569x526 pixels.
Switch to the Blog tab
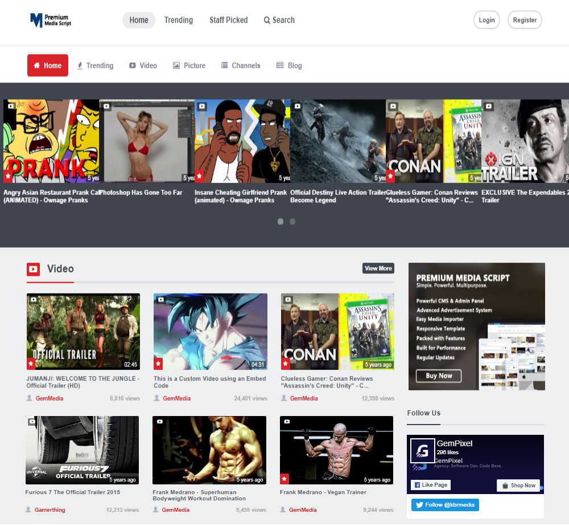289,66
